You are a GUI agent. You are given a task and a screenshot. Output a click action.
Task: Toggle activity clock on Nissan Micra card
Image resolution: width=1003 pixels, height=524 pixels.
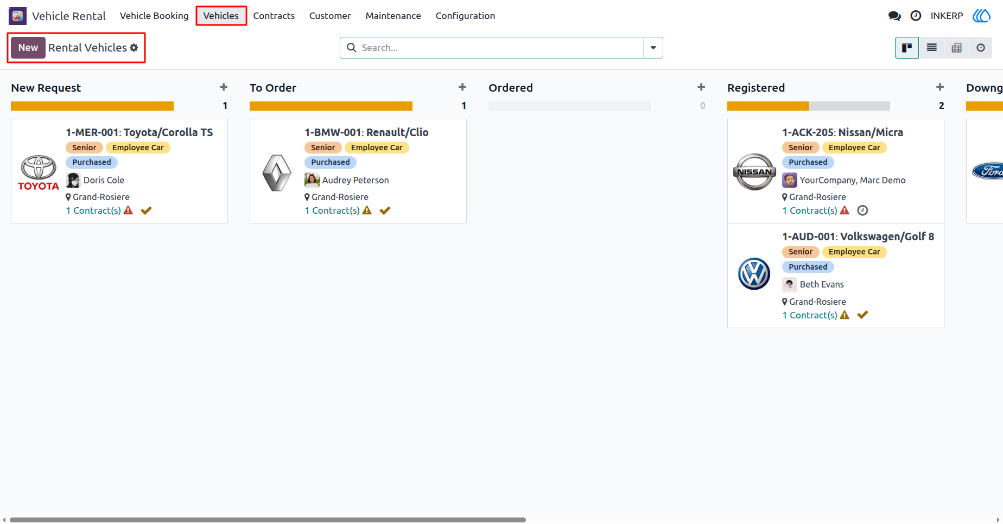(862, 210)
